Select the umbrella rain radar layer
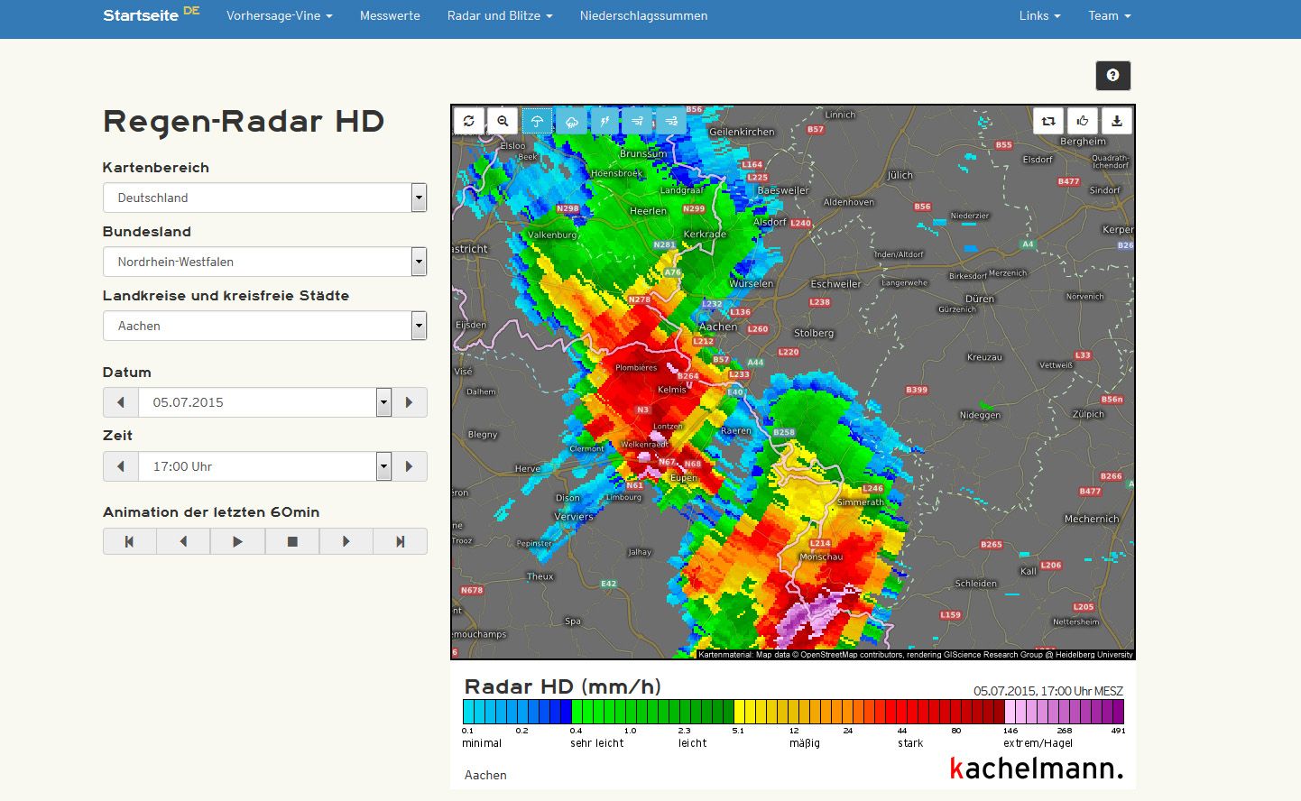Screen dimensions: 1301x801 537,120
